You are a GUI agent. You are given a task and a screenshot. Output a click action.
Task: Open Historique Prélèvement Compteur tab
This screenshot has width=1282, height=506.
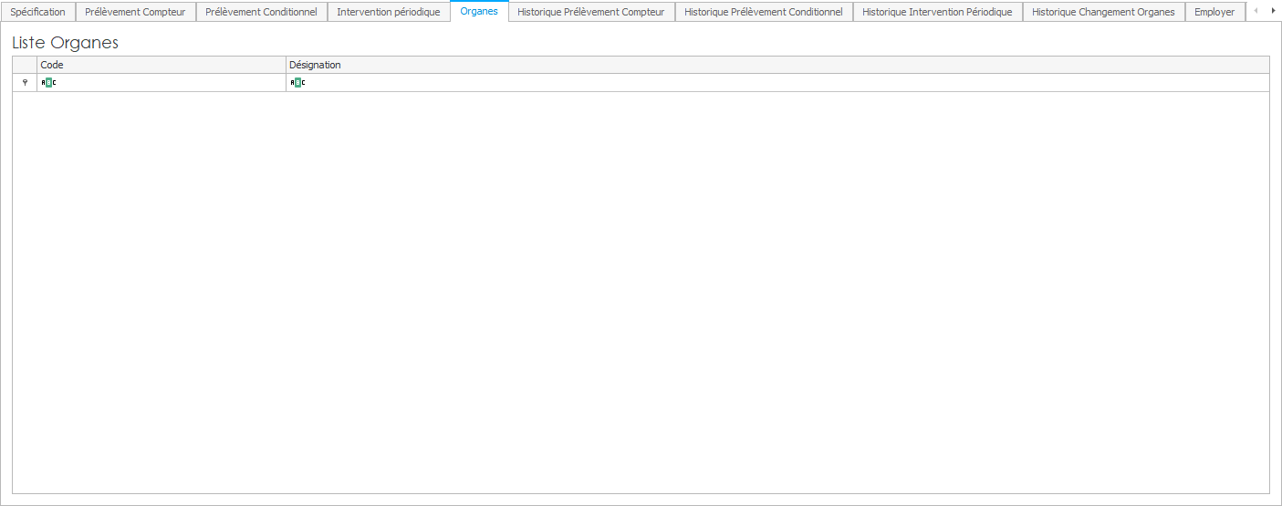pos(590,12)
